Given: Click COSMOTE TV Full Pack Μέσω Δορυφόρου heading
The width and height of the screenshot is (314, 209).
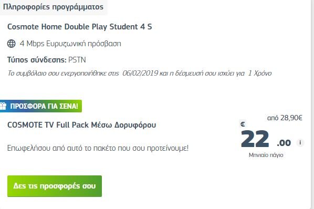Looking at the screenshot, I should (81, 125).
